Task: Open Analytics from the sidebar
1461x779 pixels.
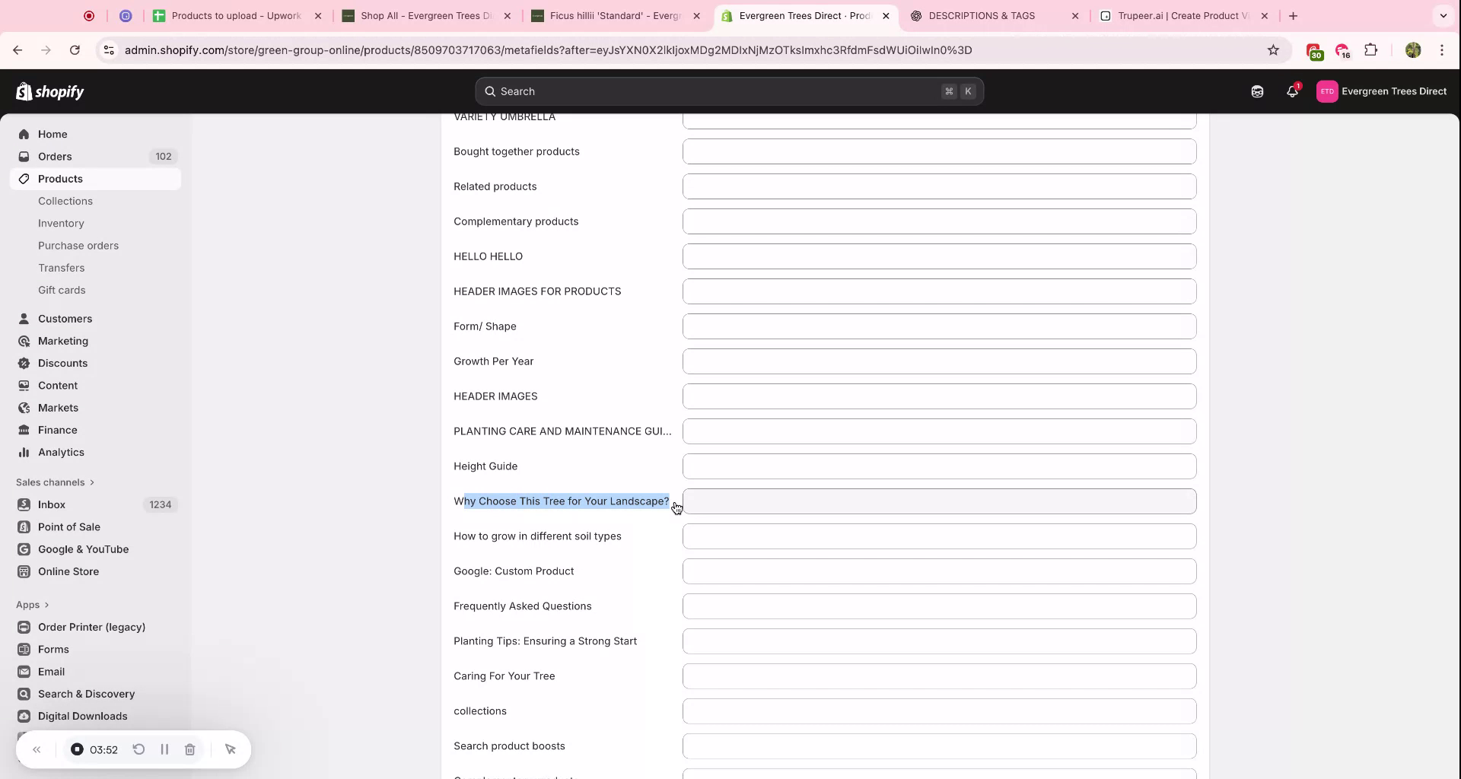Action: click(x=60, y=452)
